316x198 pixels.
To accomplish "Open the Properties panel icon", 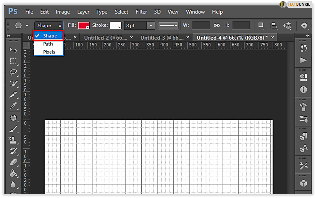I will (303, 77).
